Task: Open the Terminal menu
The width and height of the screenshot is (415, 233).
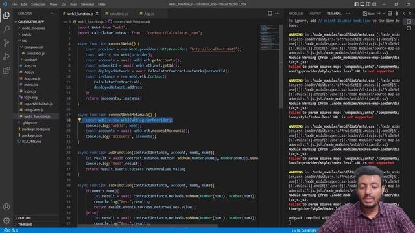Action: tap(87, 5)
